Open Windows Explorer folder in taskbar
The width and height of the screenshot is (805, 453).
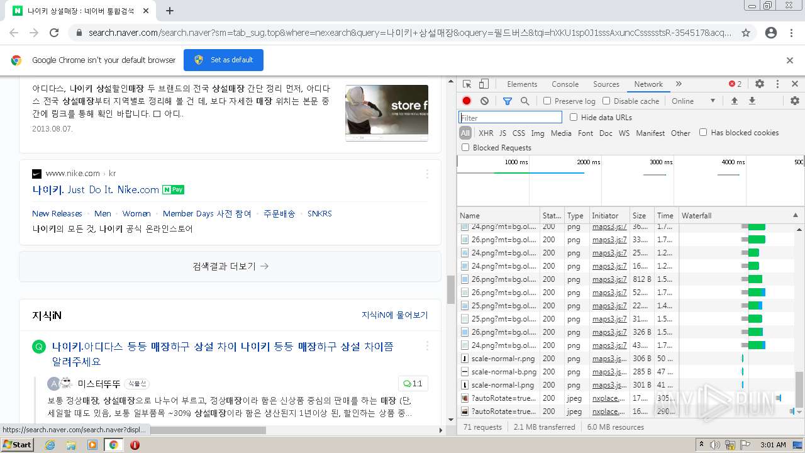click(71, 445)
